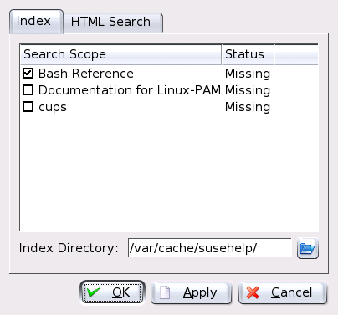Select the Documentation for Linux-PAM row label
The image size is (338, 315).
130,90
